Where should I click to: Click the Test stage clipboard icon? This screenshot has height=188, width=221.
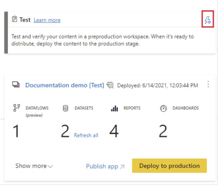coord(14,19)
